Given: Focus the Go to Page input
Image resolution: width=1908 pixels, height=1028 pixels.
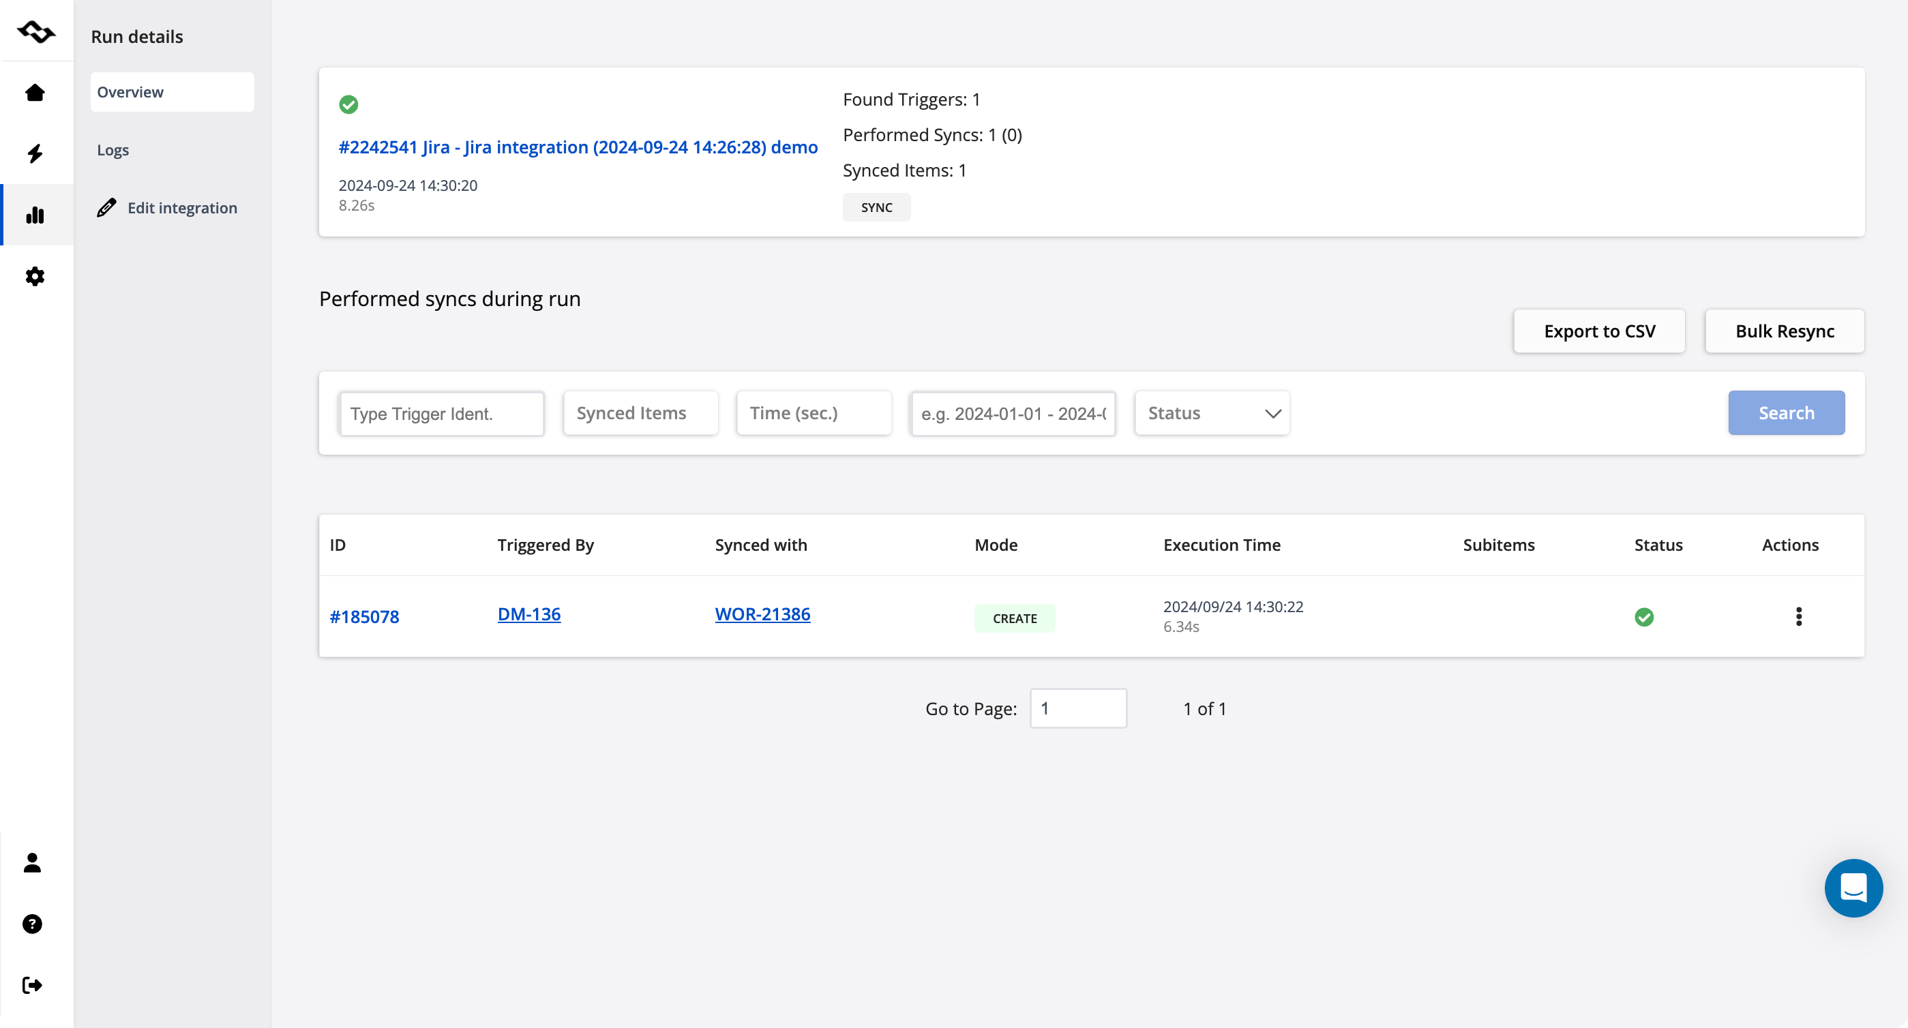Looking at the screenshot, I should 1077,709.
